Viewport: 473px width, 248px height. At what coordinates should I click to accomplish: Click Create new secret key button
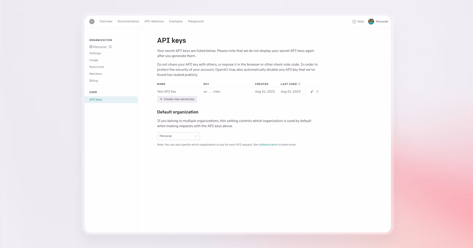point(177,99)
